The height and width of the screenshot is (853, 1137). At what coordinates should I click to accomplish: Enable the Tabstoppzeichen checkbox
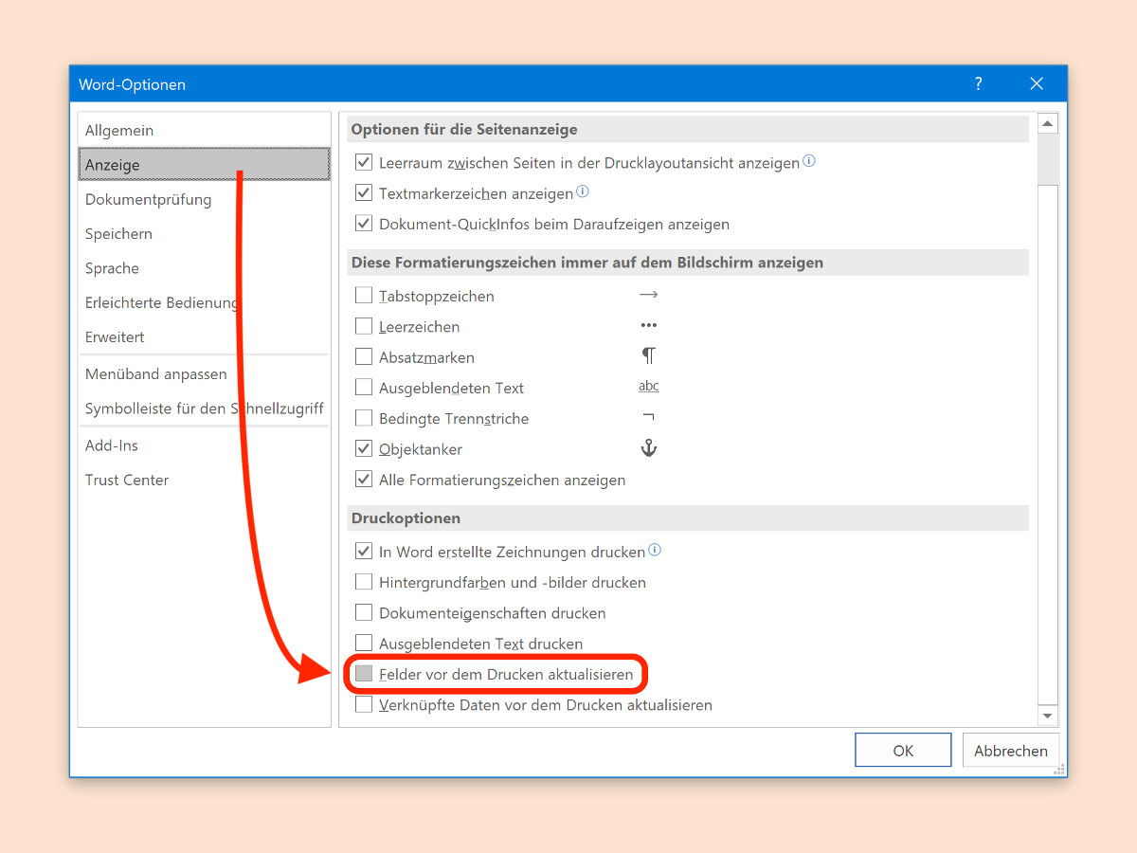[x=364, y=296]
